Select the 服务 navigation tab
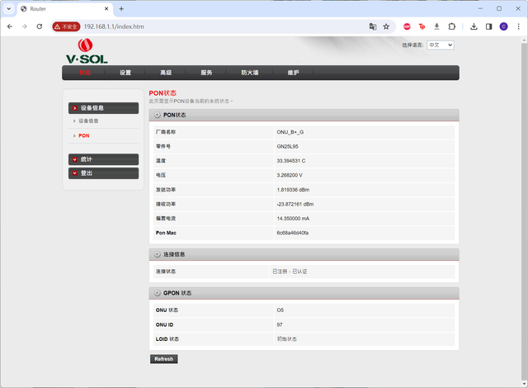 [206, 73]
